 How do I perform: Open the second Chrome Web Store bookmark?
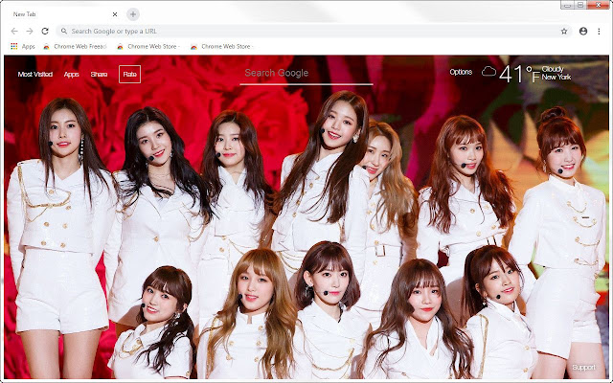[148, 47]
